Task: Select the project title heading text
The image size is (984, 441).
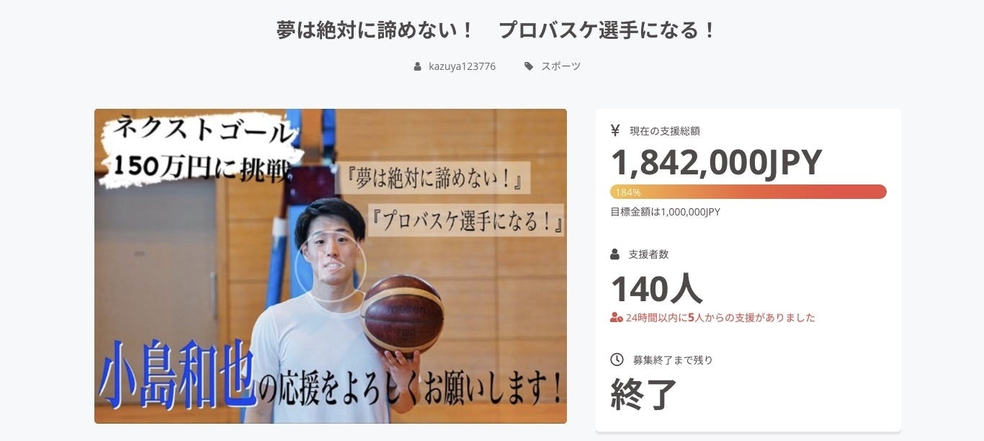Action: point(496,30)
